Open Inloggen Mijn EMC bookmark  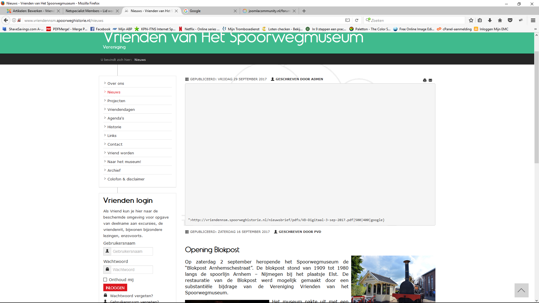tap(491, 29)
